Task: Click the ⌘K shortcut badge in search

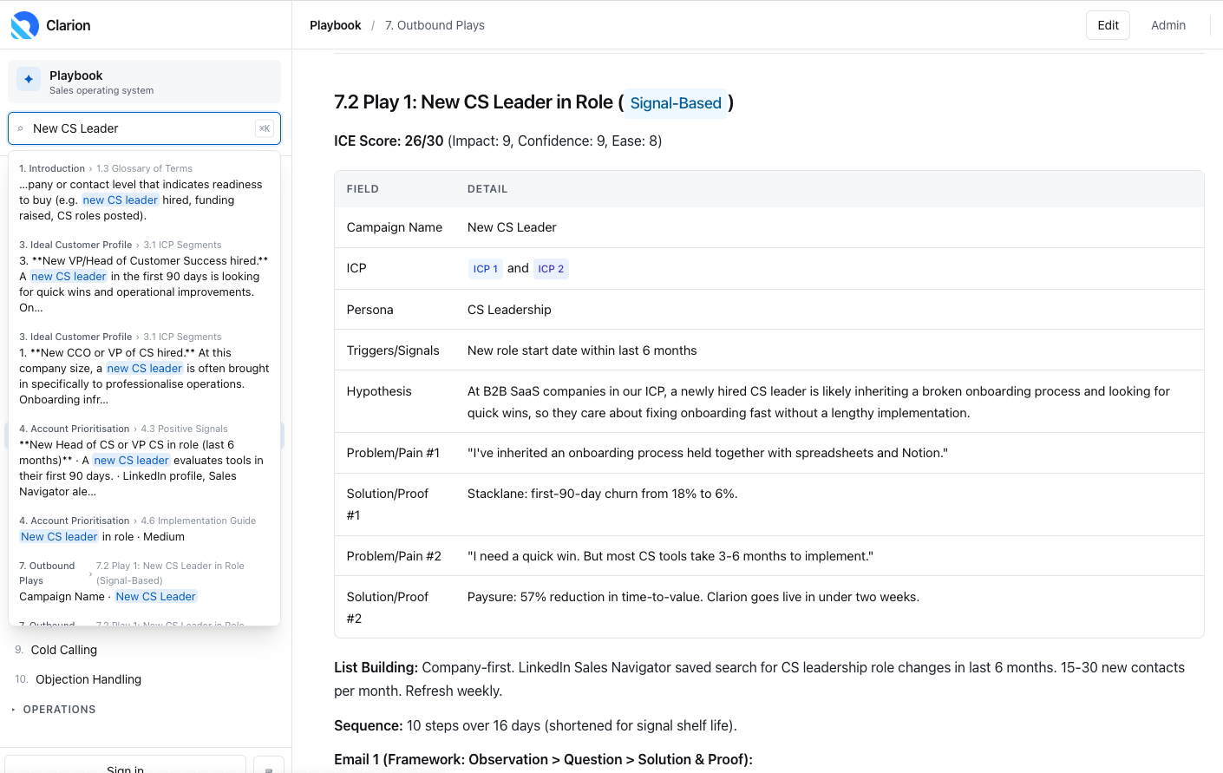Action: [x=264, y=128]
